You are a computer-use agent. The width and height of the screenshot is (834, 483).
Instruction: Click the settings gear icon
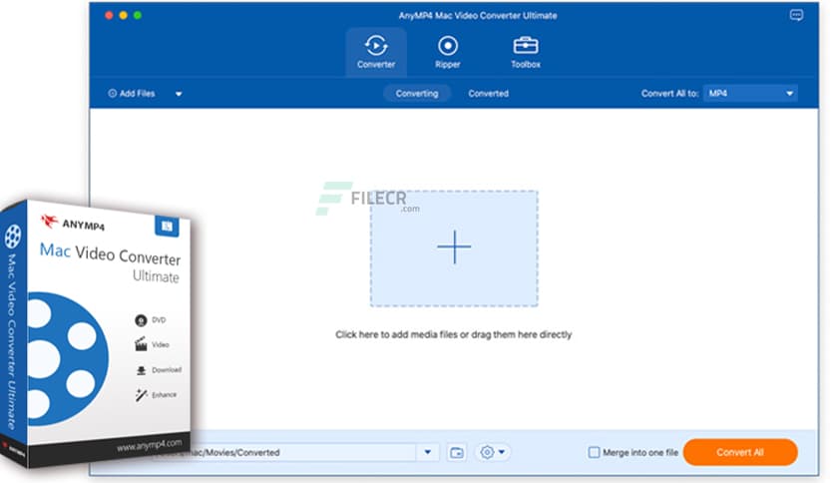(488, 452)
